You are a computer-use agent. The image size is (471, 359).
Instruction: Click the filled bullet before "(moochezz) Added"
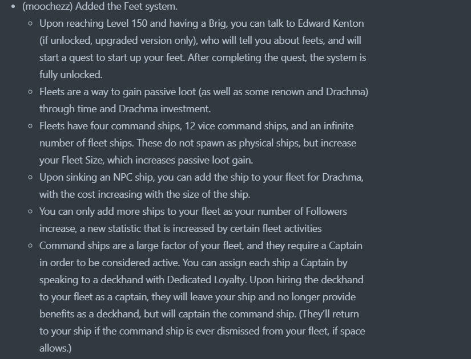click(x=13, y=6)
